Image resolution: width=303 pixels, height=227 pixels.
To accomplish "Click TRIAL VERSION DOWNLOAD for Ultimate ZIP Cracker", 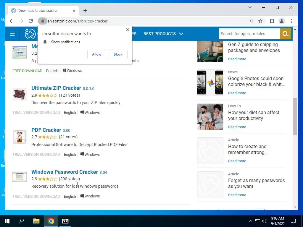I will pyautogui.click(x=36, y=113).
